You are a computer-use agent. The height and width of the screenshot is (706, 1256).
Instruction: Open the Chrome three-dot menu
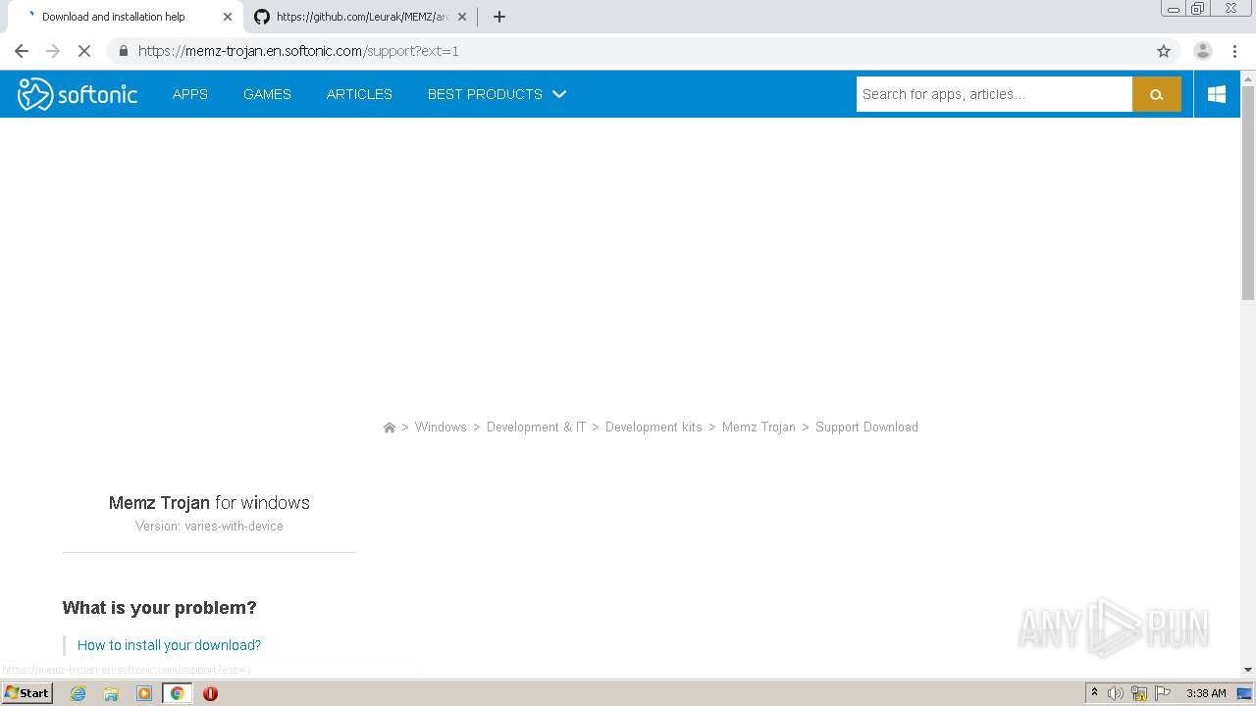pos(1234,51)
